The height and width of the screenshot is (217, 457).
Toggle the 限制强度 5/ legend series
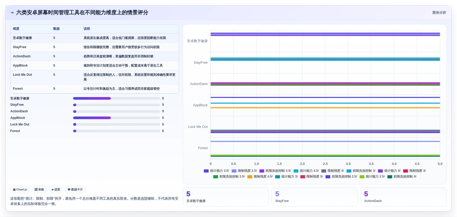click(311, 176)
